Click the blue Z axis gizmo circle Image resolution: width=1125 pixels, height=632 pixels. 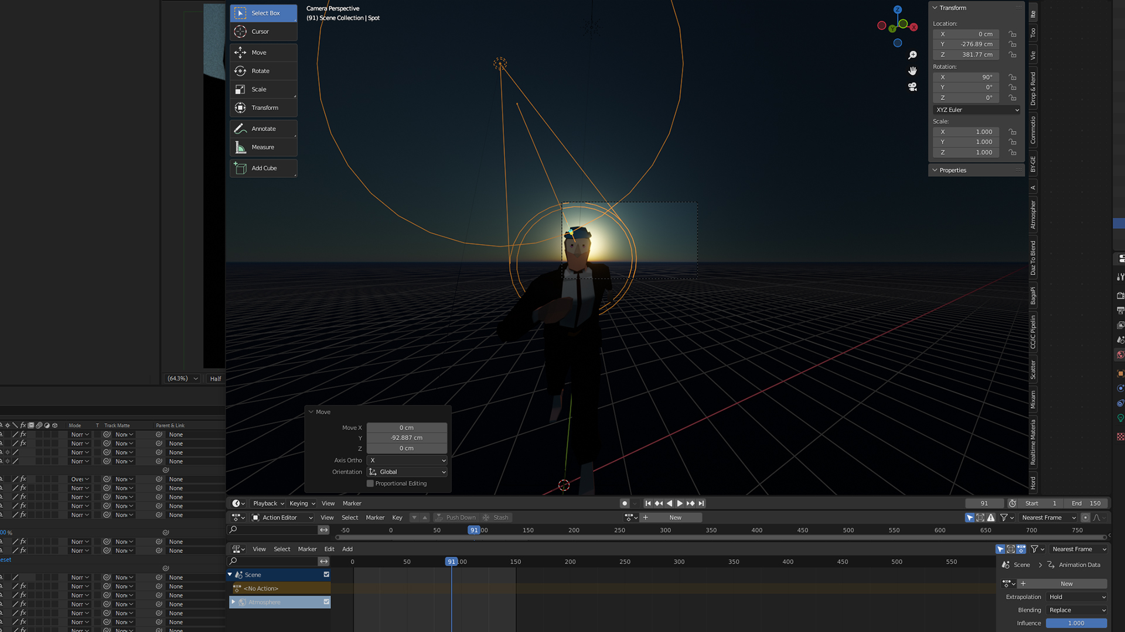898,10
